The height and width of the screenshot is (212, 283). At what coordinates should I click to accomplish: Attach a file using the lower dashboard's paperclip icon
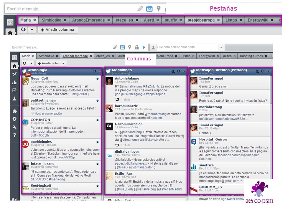click(115, 47)
